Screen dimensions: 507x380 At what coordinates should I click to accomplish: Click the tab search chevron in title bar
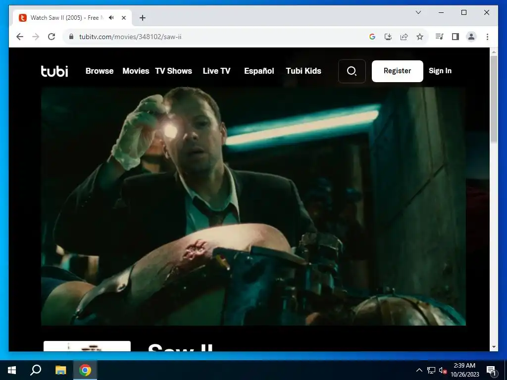click(418, 12)
